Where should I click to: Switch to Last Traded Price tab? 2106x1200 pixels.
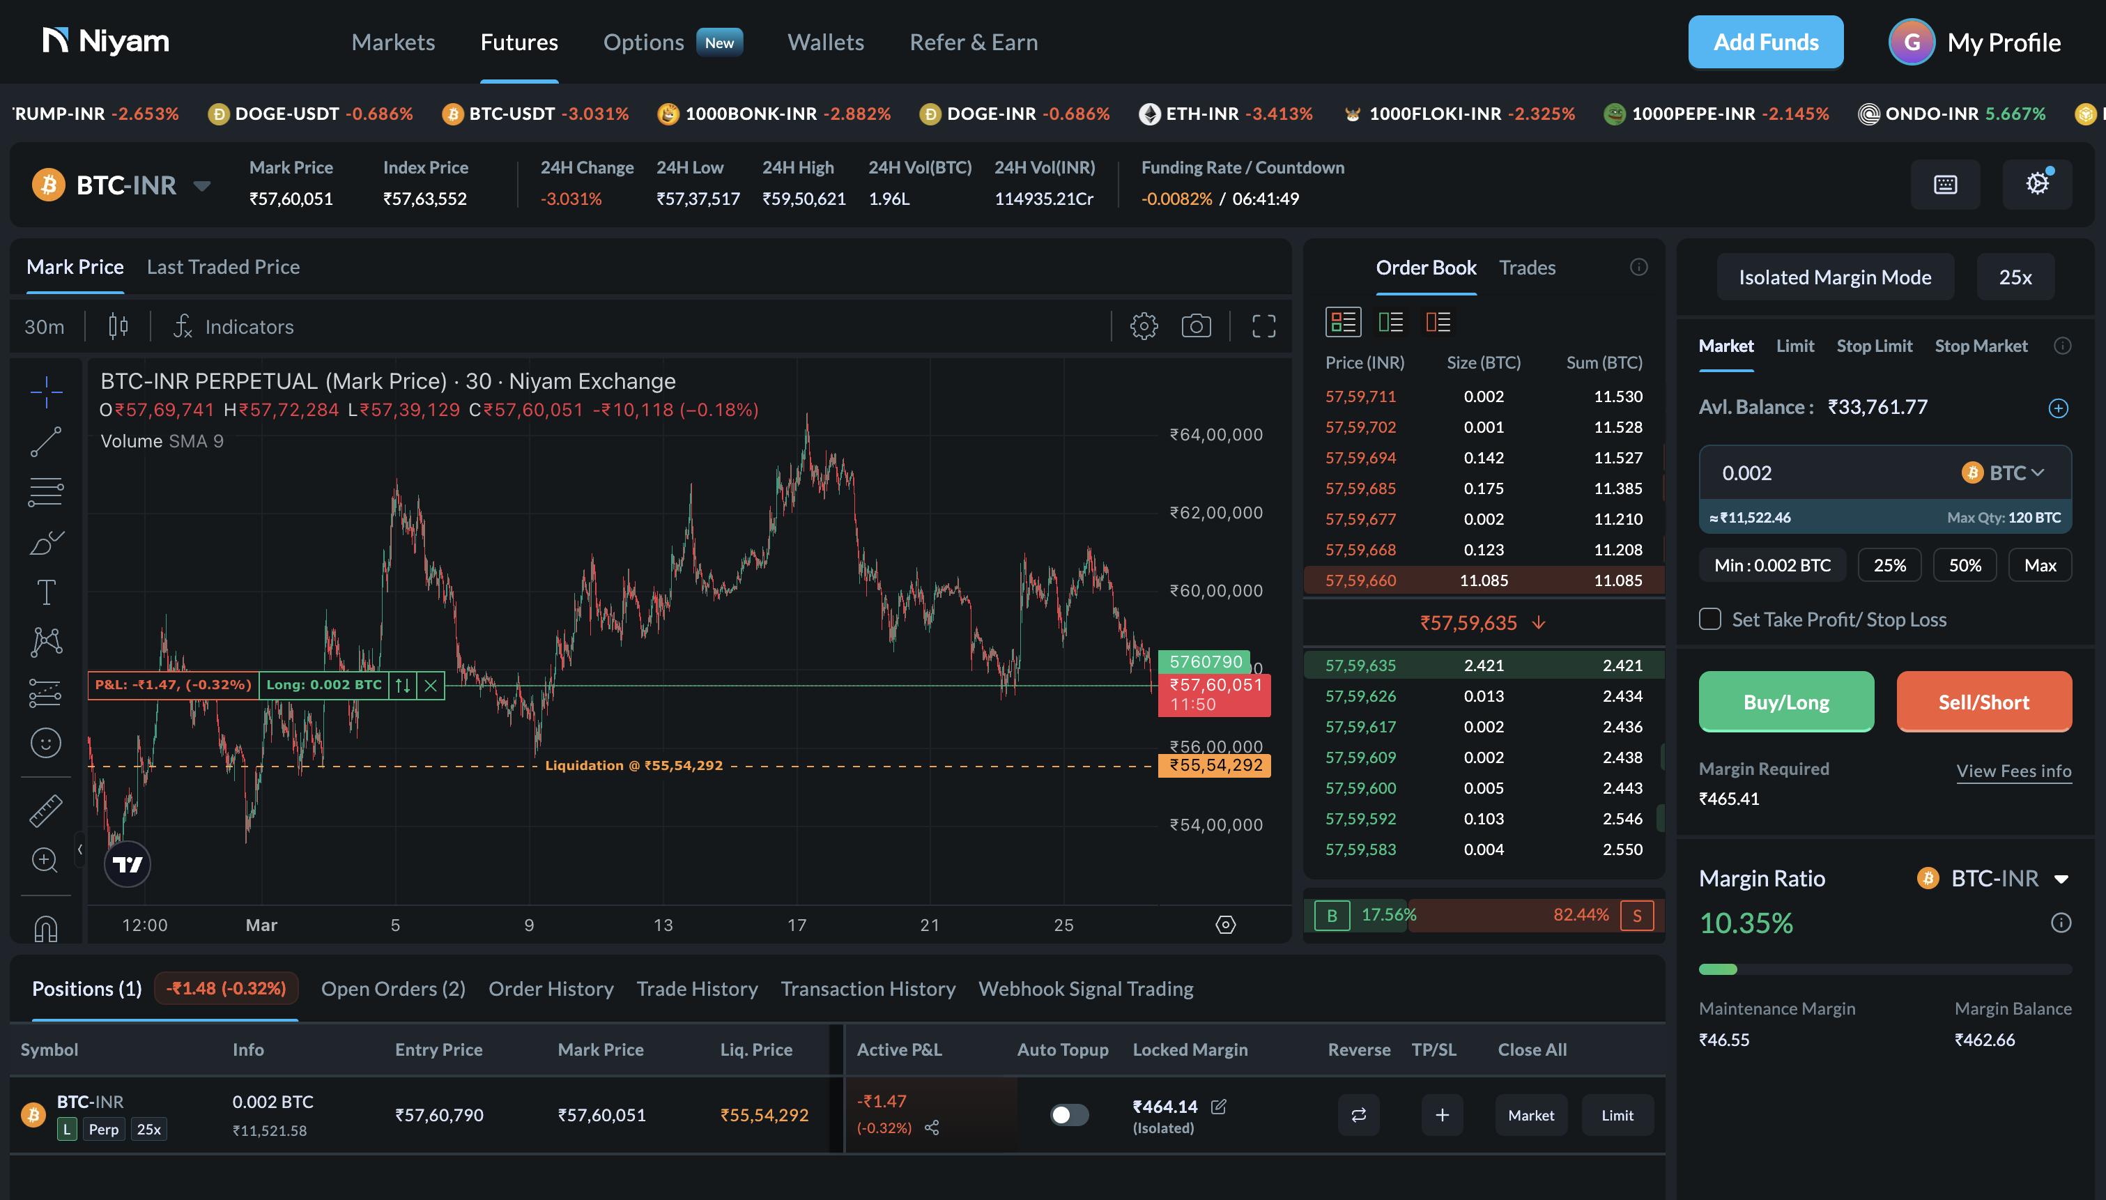pos(223,267)
